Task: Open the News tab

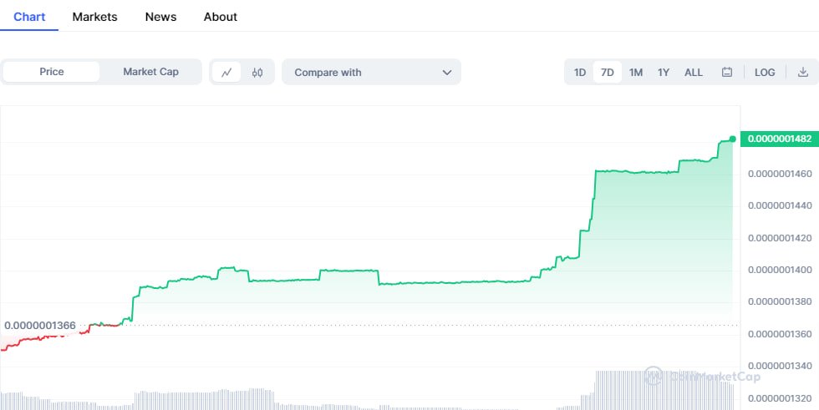Action: [160, 17]
